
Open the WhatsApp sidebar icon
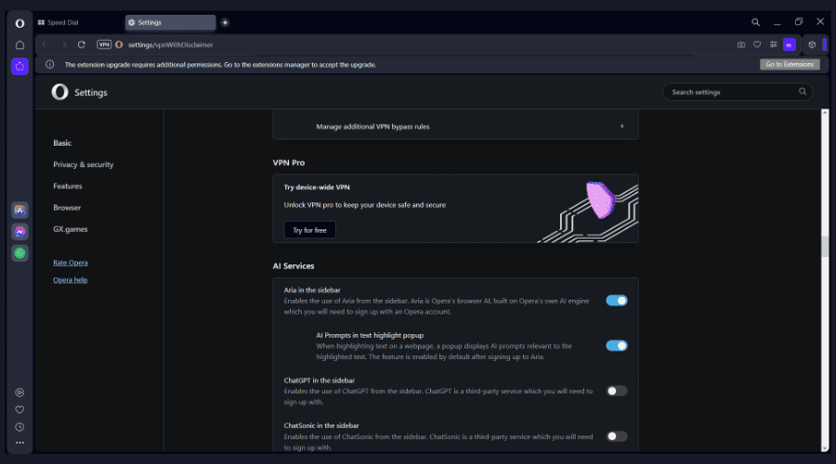click(20, 253)
